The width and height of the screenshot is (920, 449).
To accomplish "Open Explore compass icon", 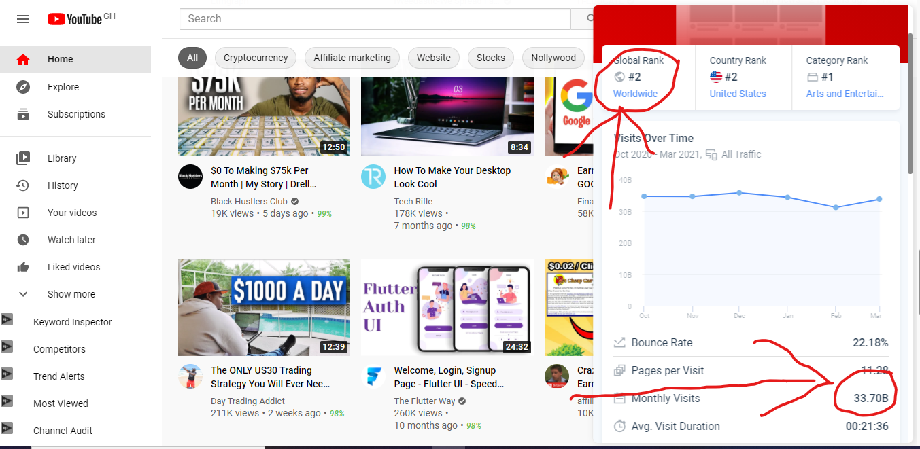I will tap(23, 87).
